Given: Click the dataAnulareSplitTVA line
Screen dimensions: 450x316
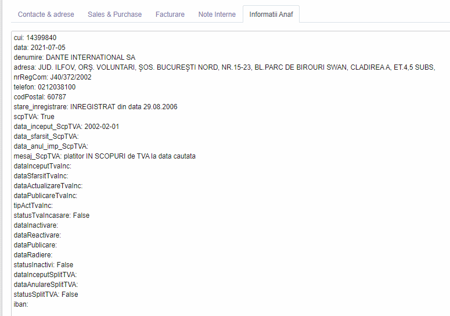Looking at the screenshot, I should pyautogui.click(x=46, y=285).
